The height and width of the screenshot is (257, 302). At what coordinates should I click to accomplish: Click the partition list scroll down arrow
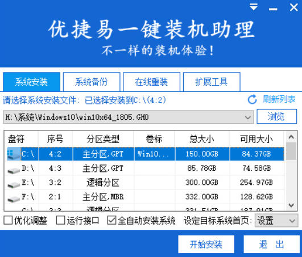[x=291, y=205]
